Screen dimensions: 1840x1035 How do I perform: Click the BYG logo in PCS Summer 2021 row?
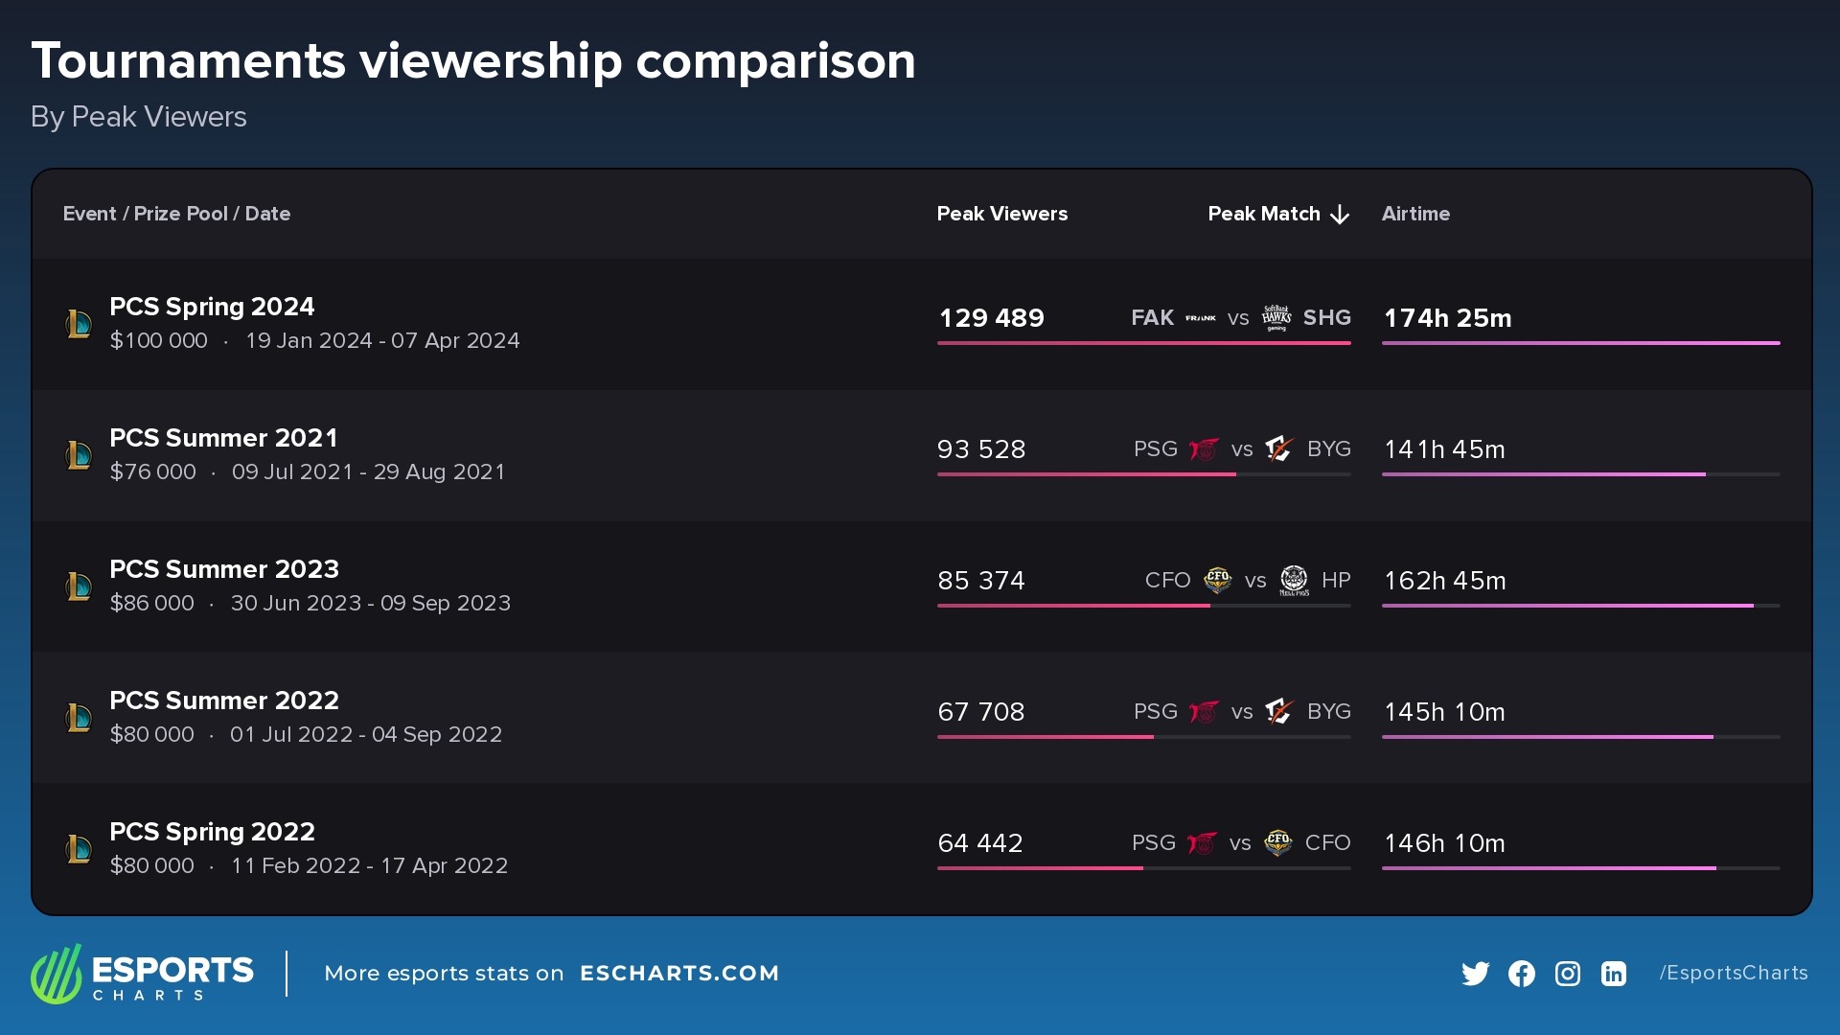pos(1279,448)
